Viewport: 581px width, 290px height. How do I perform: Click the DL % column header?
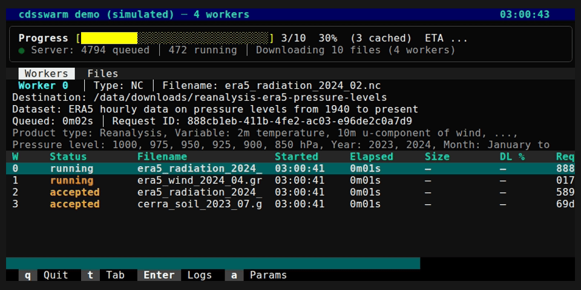tap(513, 156)
